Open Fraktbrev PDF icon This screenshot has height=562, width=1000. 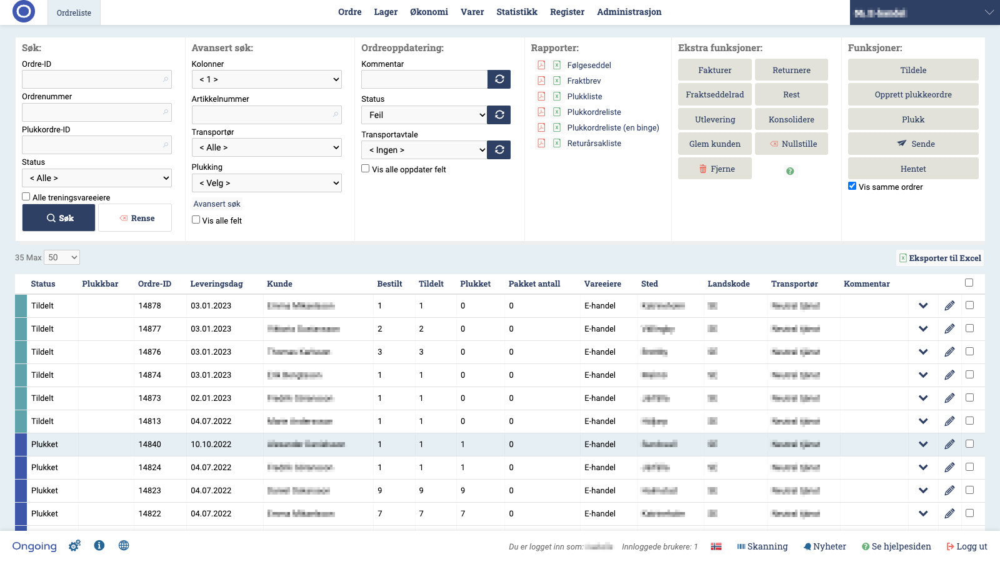(x=541, y=81)
